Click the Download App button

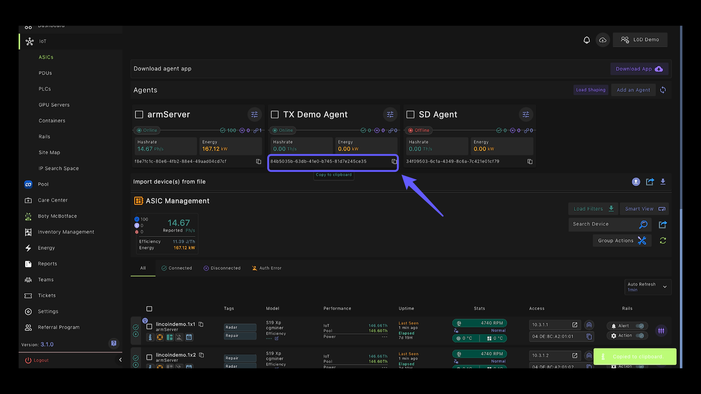639,69
